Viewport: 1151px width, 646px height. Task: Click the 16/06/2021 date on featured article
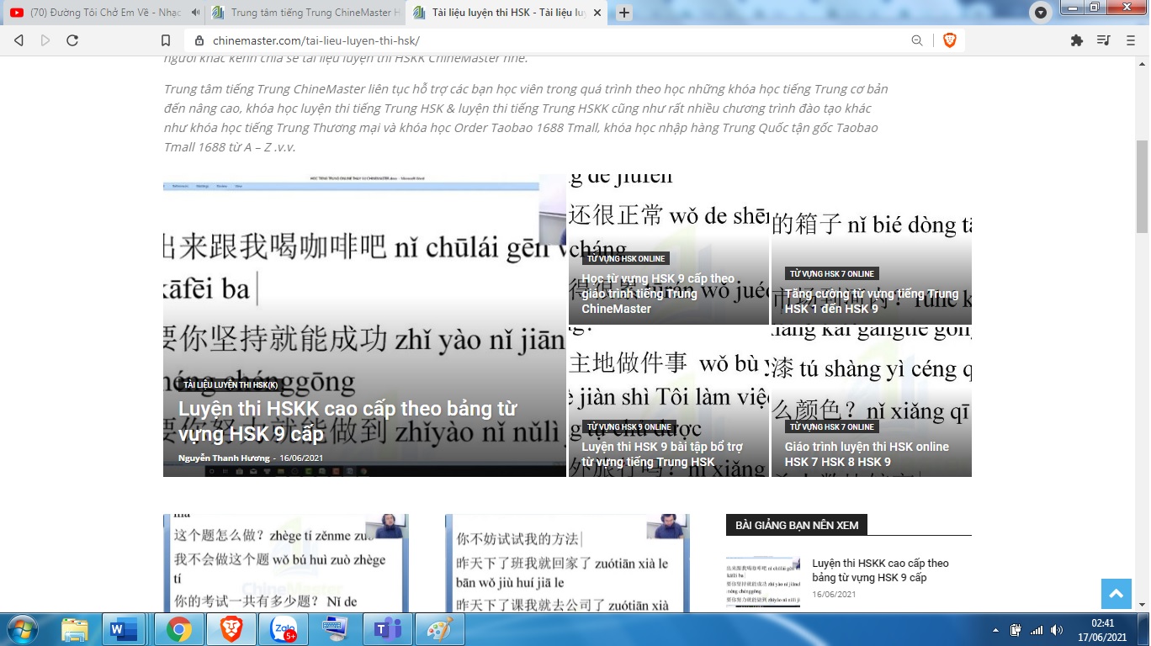301,458
